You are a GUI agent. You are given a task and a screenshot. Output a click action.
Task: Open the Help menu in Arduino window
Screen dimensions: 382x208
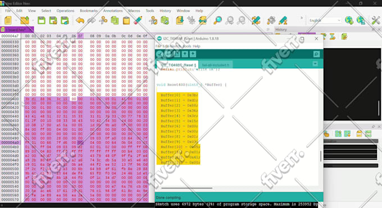pos(197,46)
